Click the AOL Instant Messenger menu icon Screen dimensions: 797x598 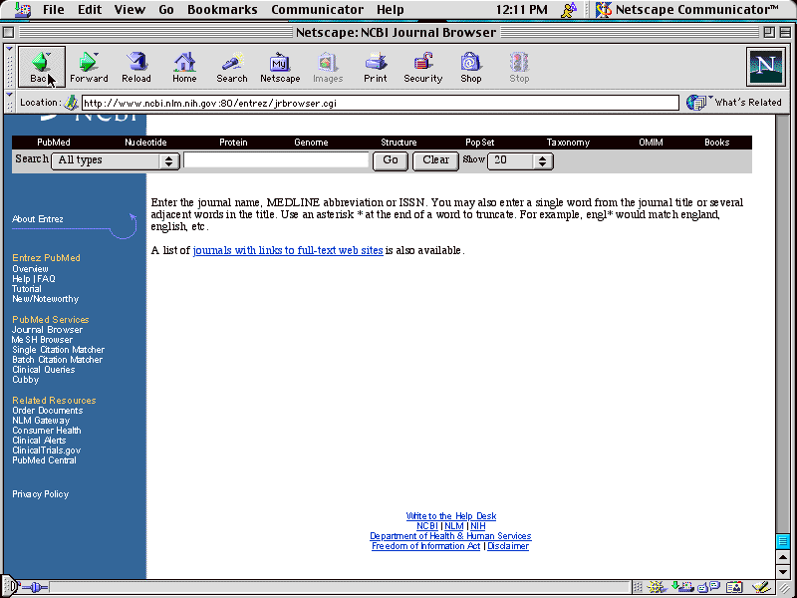569,10
